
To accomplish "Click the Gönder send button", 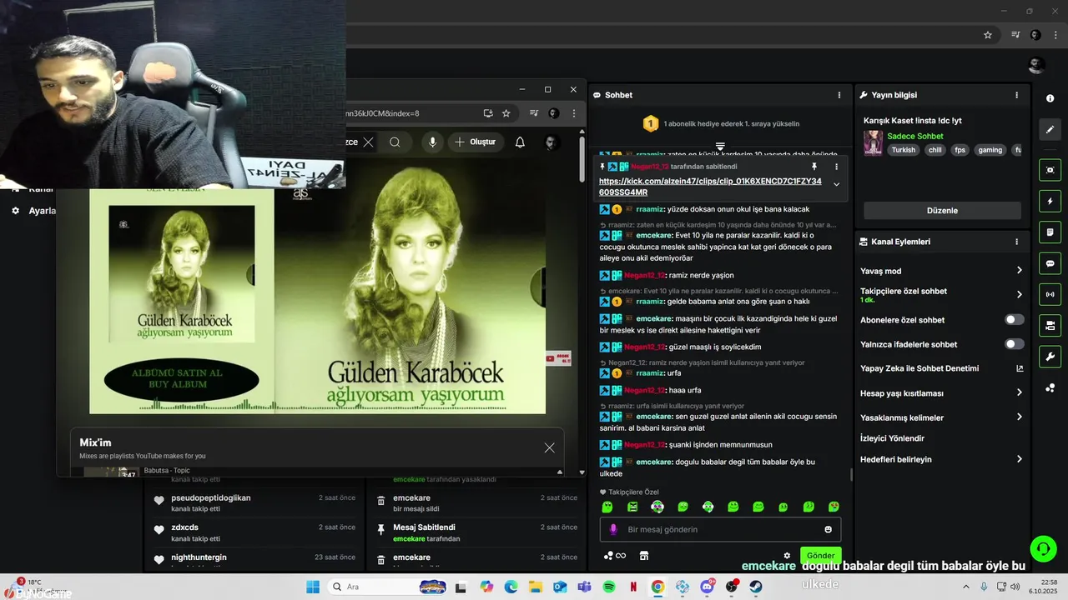I will click(820, 556).
